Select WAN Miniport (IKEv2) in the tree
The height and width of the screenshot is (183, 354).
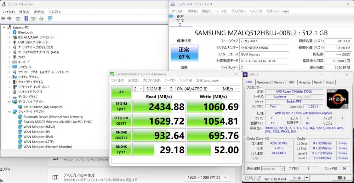click(39, 127)
